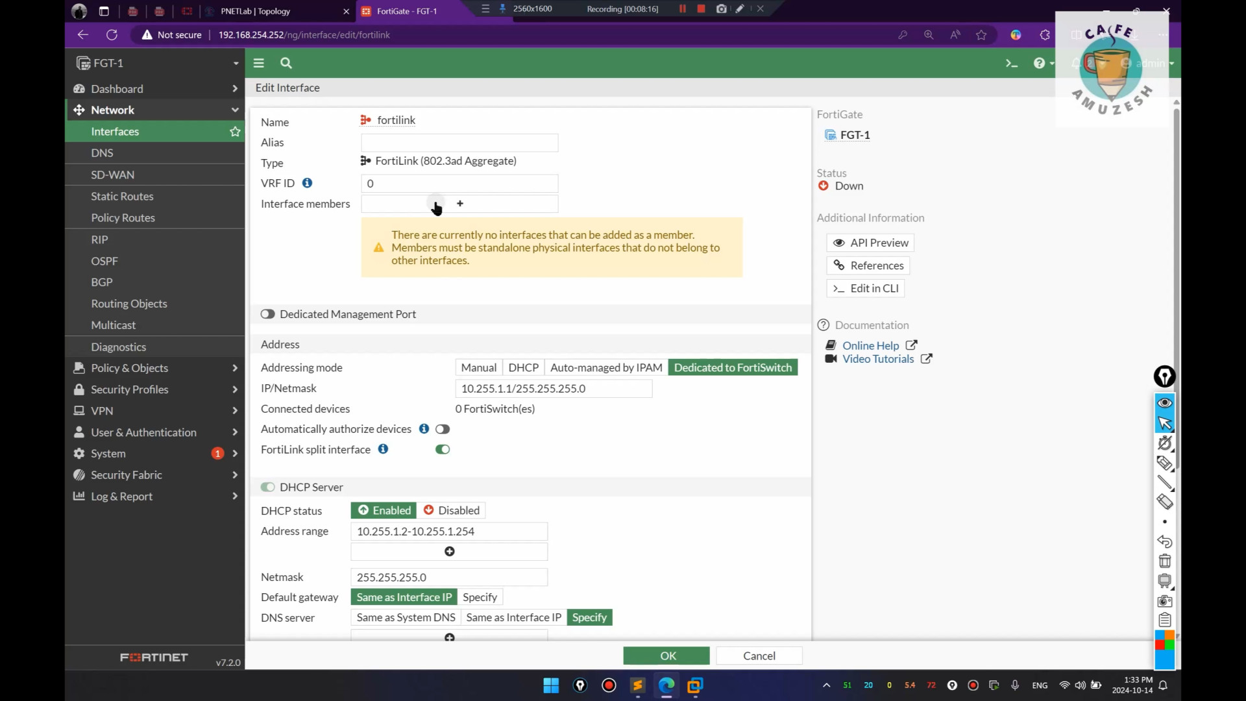1246x701 pixels.
Task: Select the eye tool in annotation toolbar
Action: tap(1165, 403)
